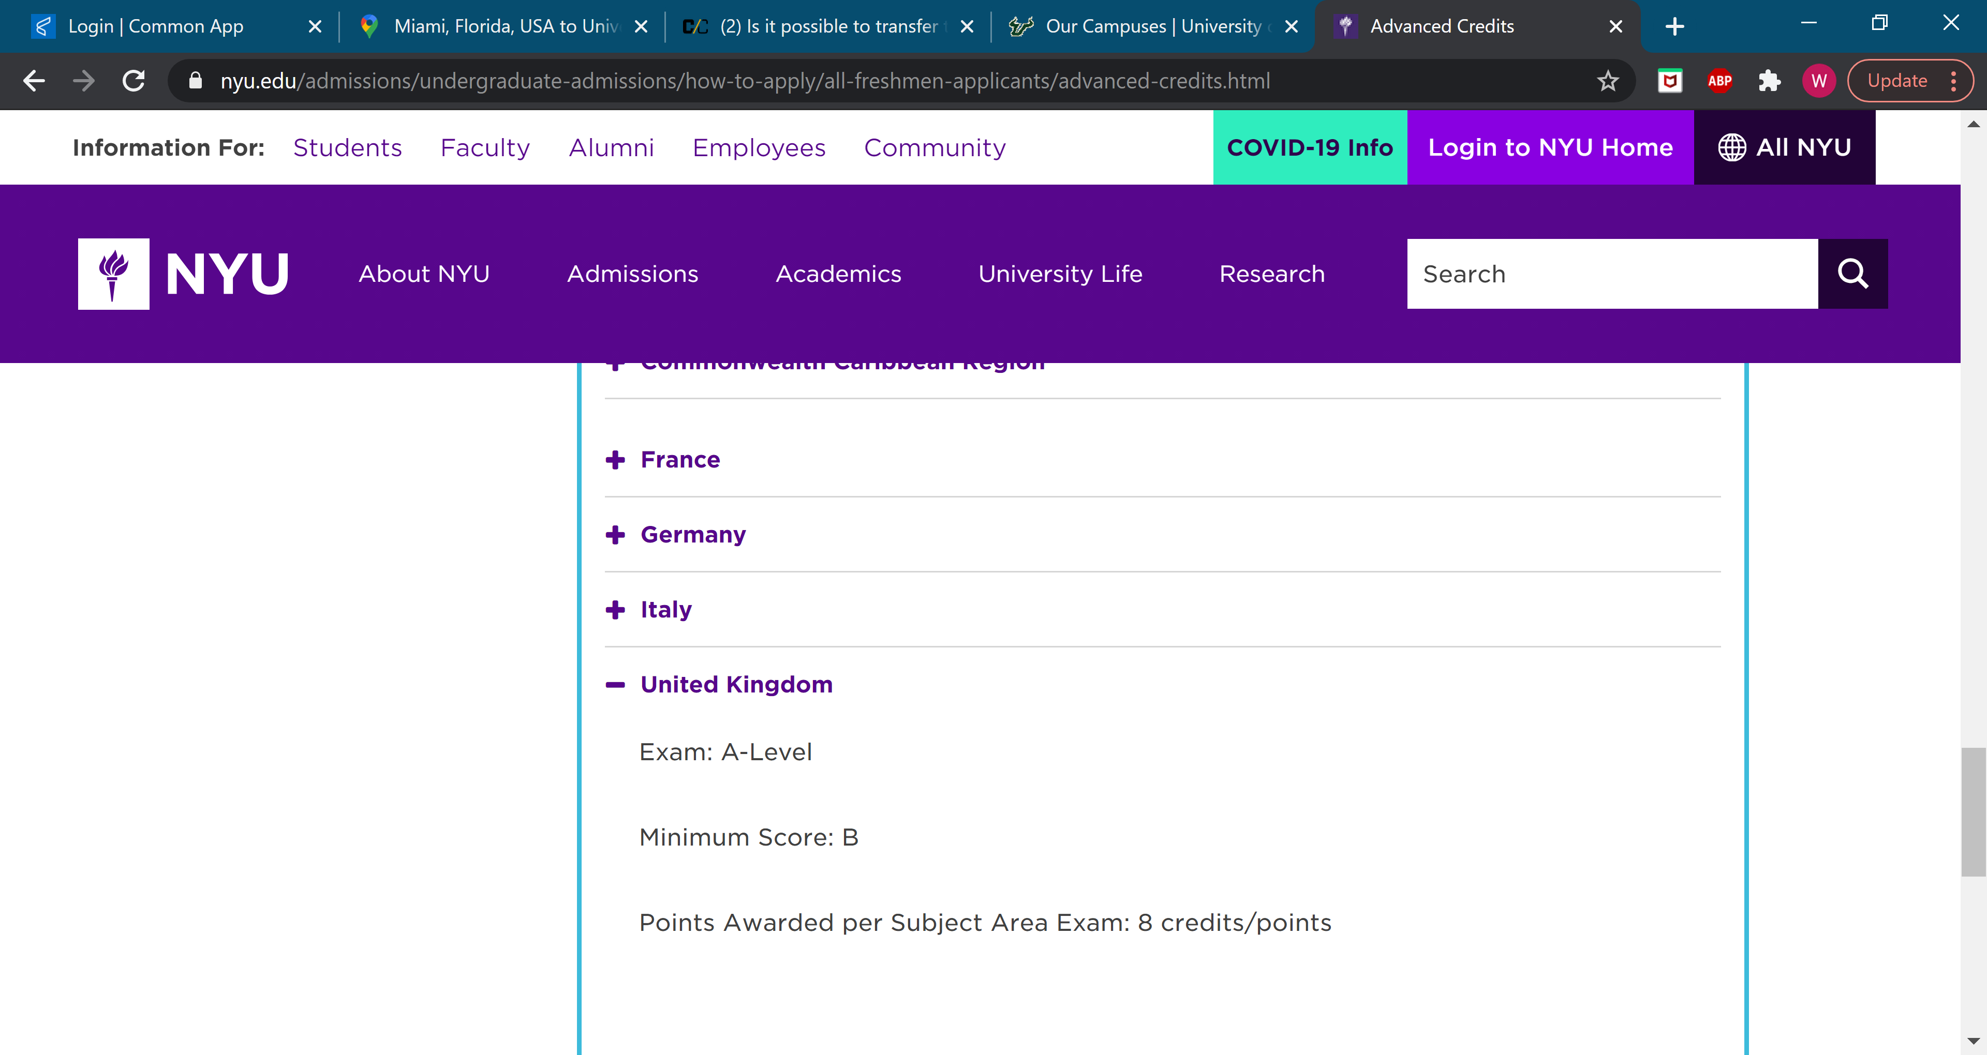Click into the Search input field

pyautogui.click(x=1611, y=274)
